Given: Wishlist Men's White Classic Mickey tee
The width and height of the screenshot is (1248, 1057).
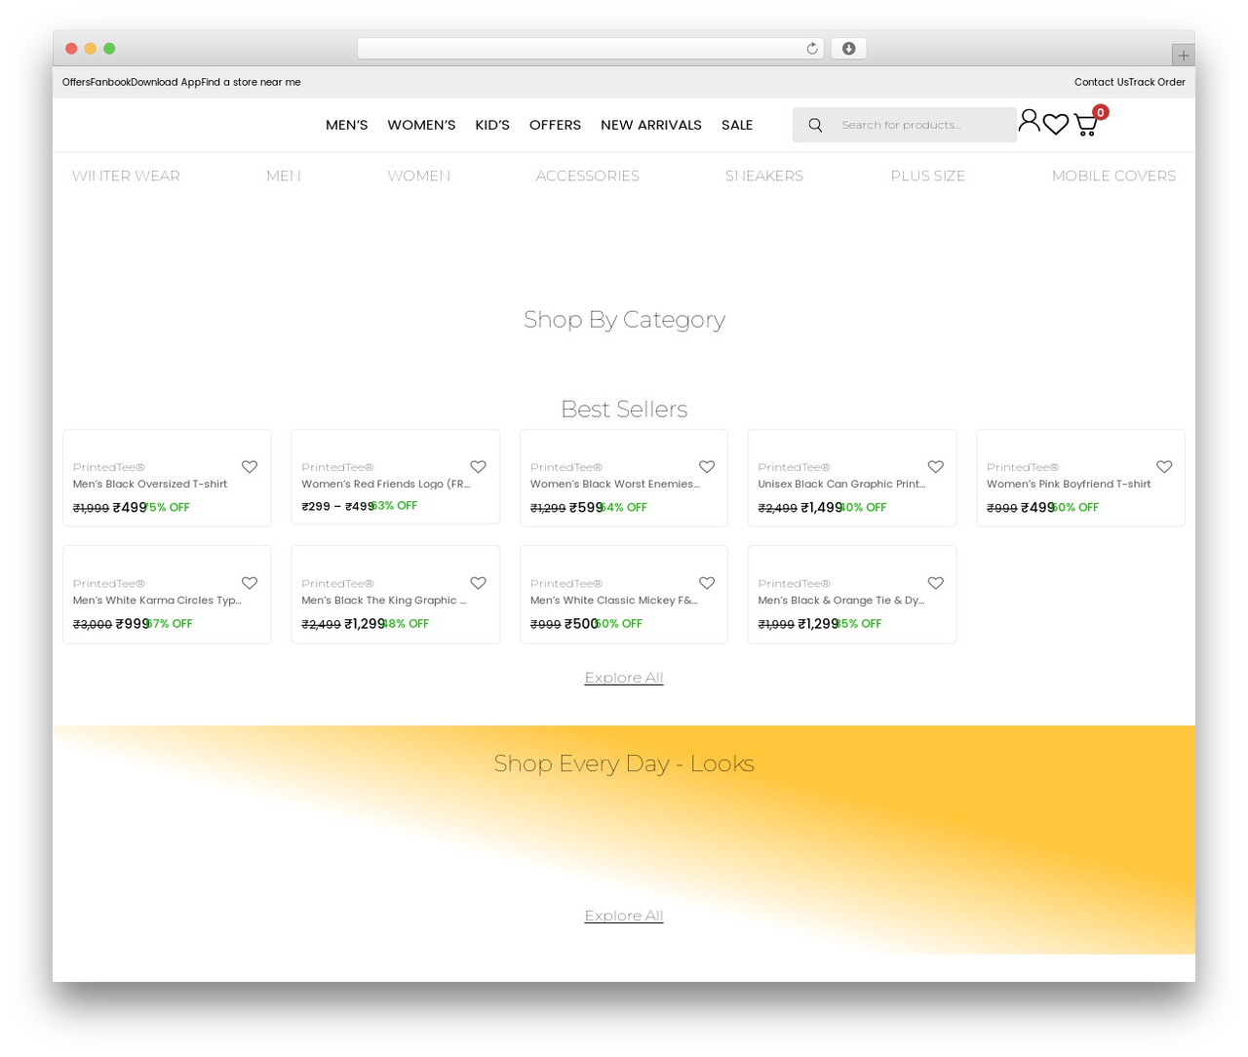Looking at the screenshot, I should [x=707, y=583].
